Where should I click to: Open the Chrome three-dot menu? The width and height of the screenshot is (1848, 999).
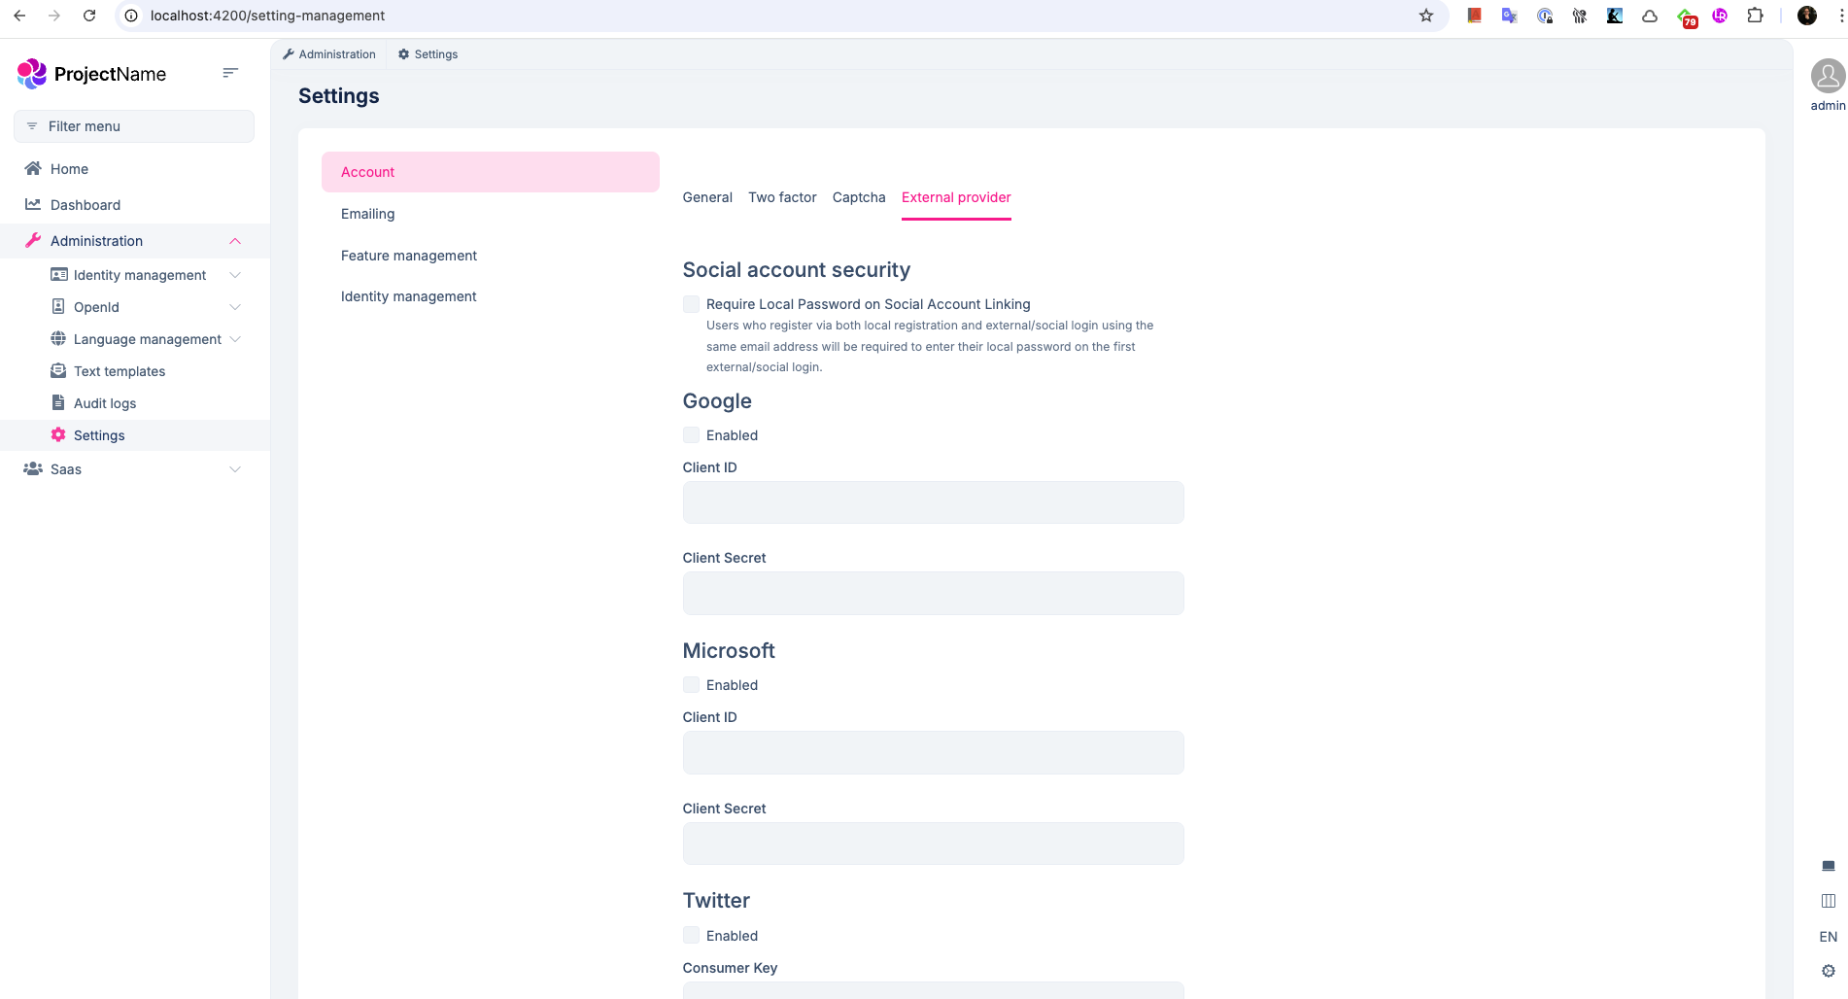1840,16
